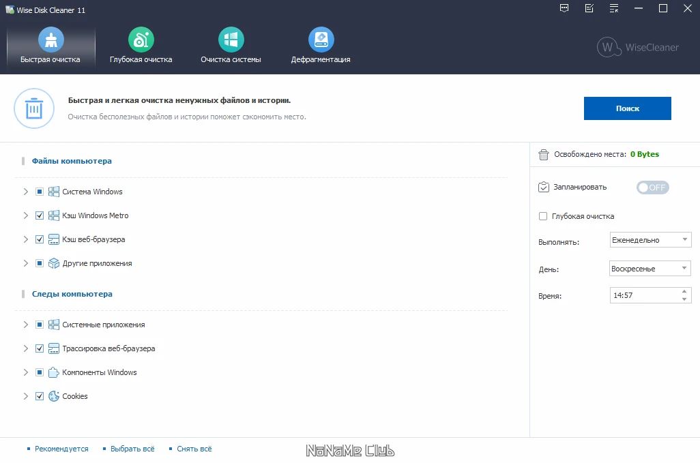Toggle the Другие приложения checkbox

40,263
